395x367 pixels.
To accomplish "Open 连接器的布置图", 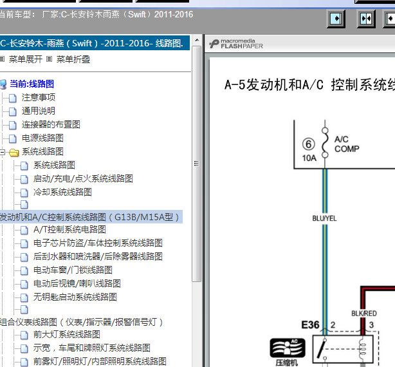I will pyautogui.click(x=51, y=124).
